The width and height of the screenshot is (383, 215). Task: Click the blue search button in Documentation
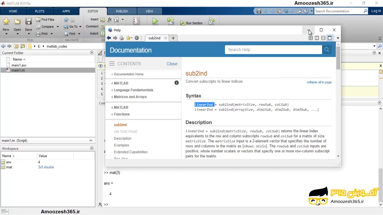[x=326, y=50]
